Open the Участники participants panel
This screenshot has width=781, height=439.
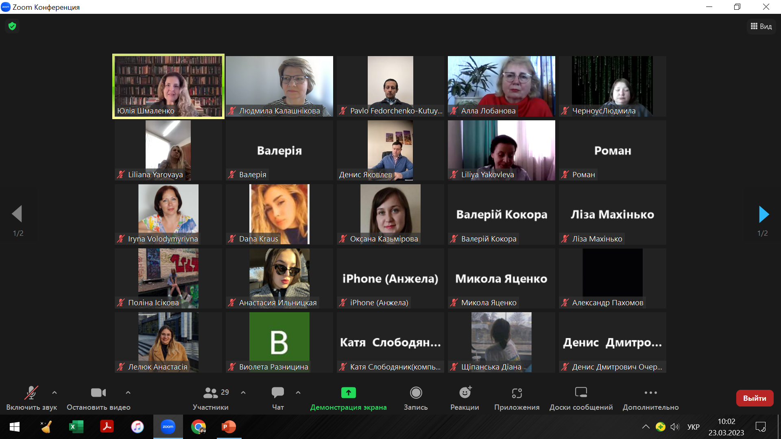pos(211,398)
